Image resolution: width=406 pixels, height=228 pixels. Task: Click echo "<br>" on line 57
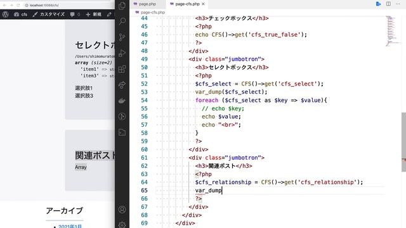click(x=221, y=125)
